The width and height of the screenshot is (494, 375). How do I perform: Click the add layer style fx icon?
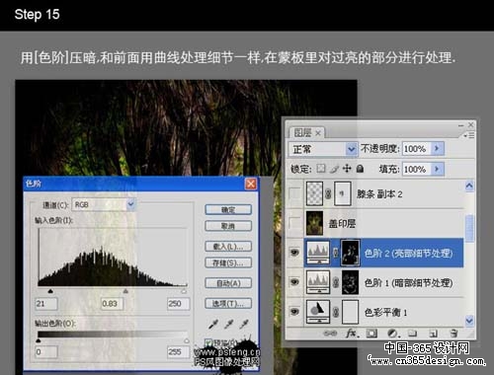coord(351,334)
